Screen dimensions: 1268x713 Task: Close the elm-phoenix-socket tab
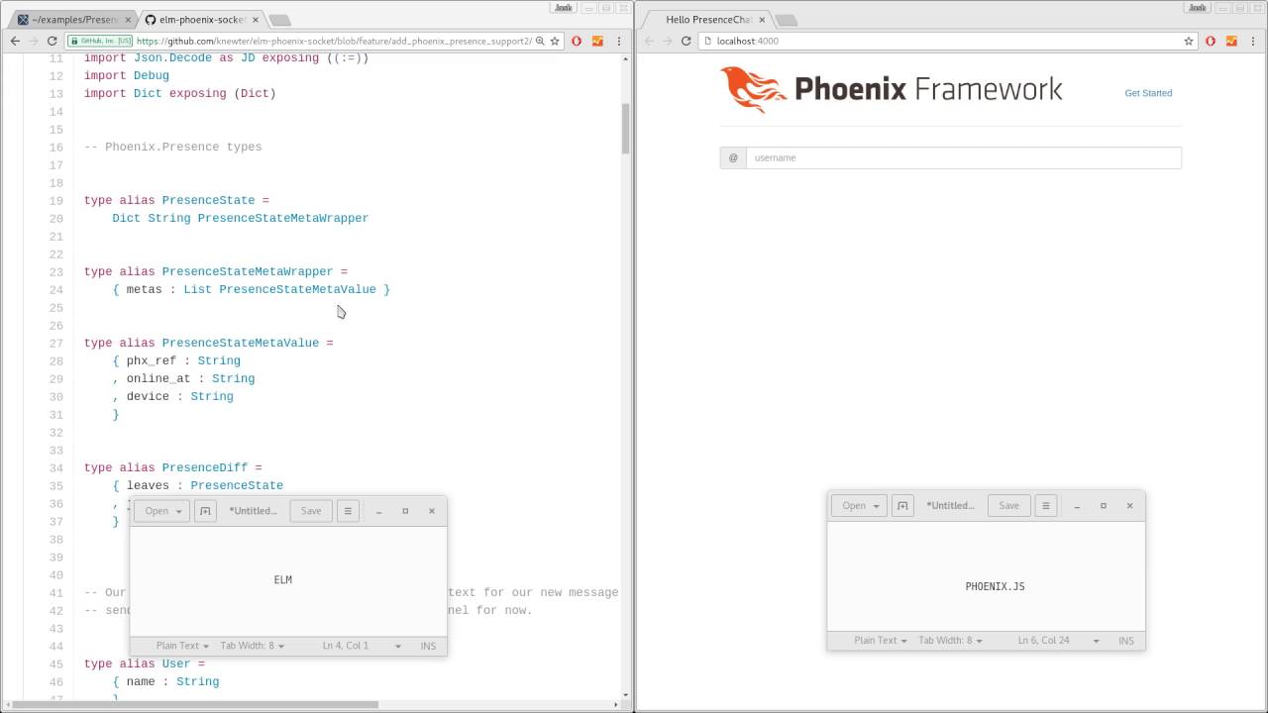[255, 20]
